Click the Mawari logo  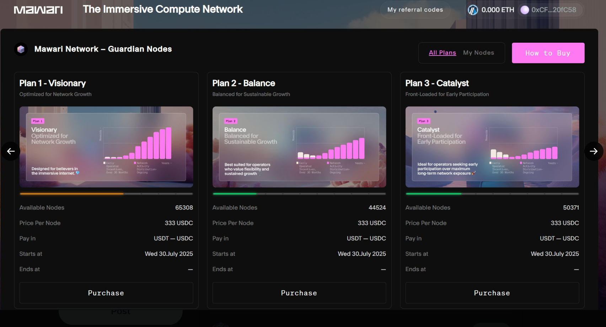pyautogui.click(x=38, y=10)
